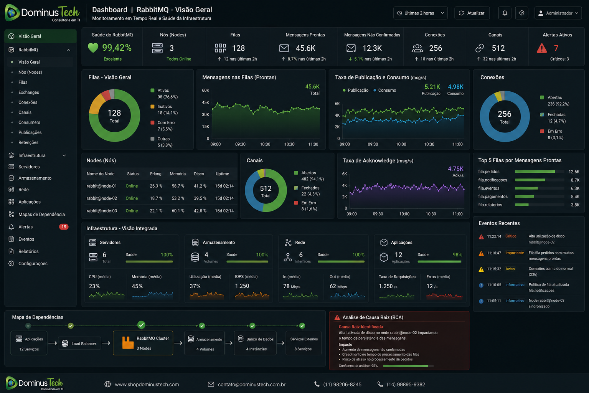
Task: Click the Dominus Tech logo in header
Action: pos(42,13)
